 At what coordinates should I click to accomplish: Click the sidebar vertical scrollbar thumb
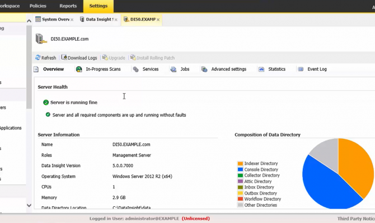[x=29, y=67]
